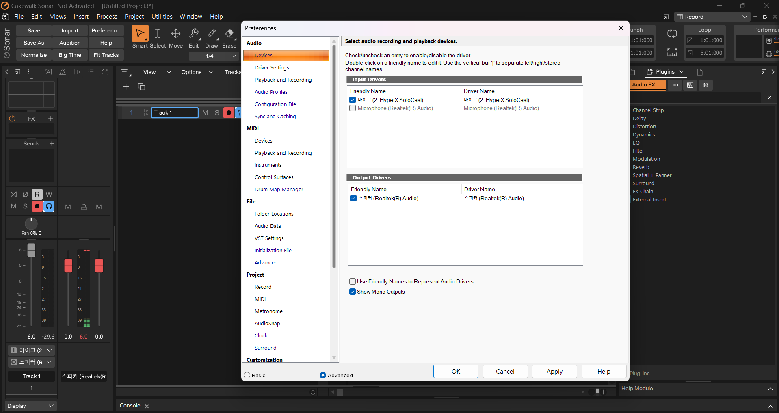Image resolution: width=779 pixels, height=413 pixels.
Task: Click the Track 1 volume fader handle
Action: tap(31, 250)
